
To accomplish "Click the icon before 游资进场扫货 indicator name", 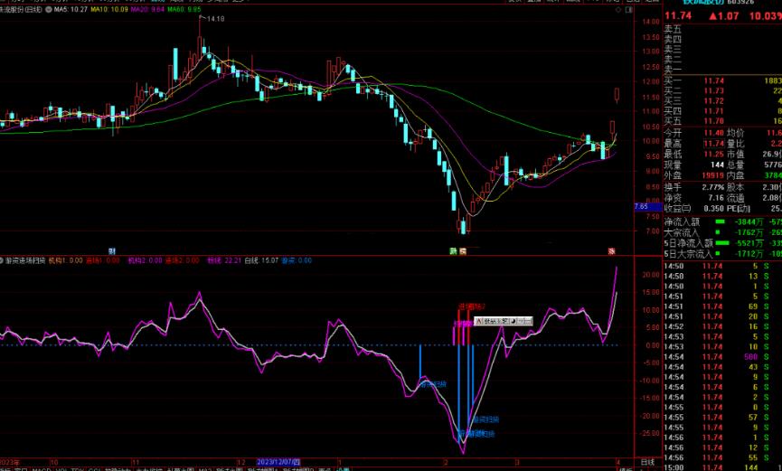I will coord(2,260).
